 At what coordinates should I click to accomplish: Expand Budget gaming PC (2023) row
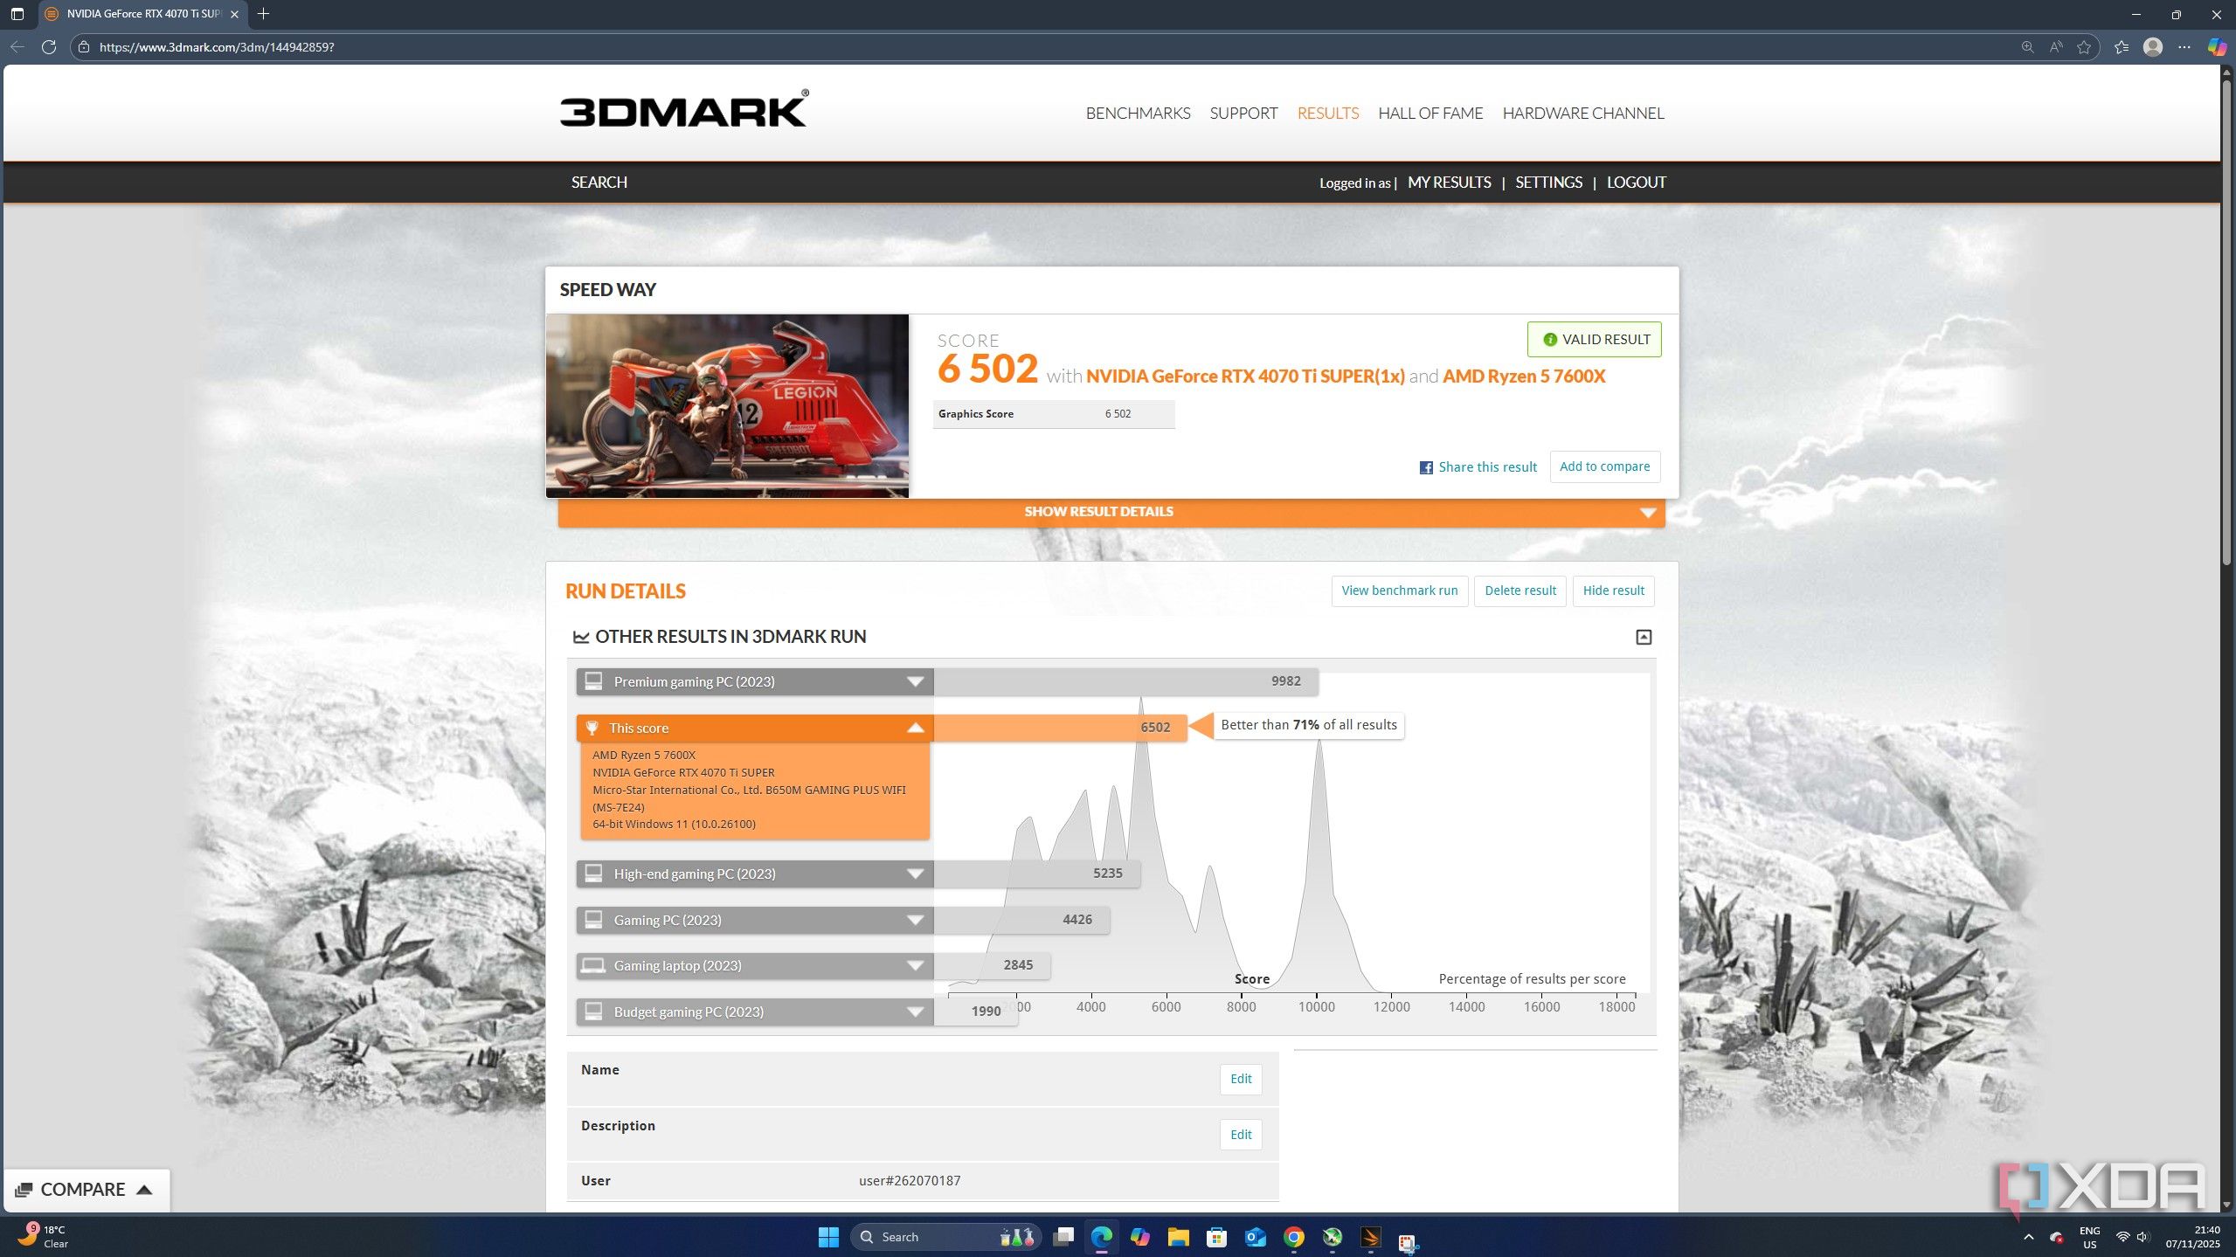pyautogui.click(x=755, y=1012)
